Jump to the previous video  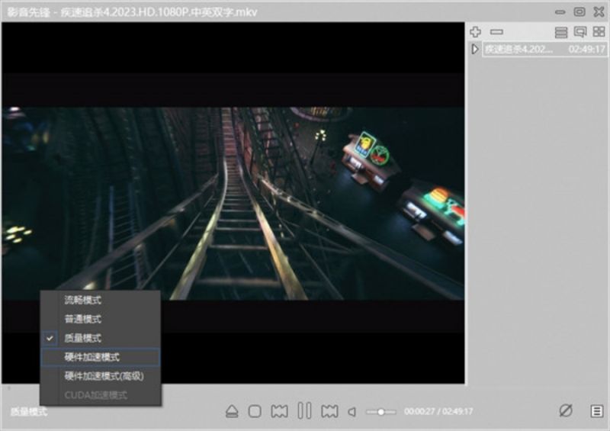(279, 411)
